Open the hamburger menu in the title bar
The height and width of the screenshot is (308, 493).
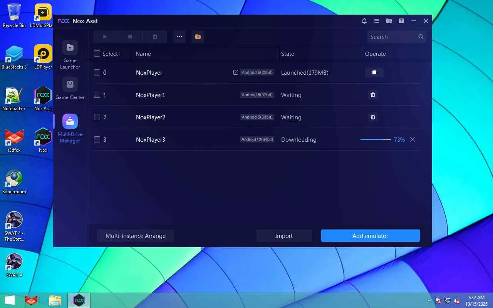[377, 21]
